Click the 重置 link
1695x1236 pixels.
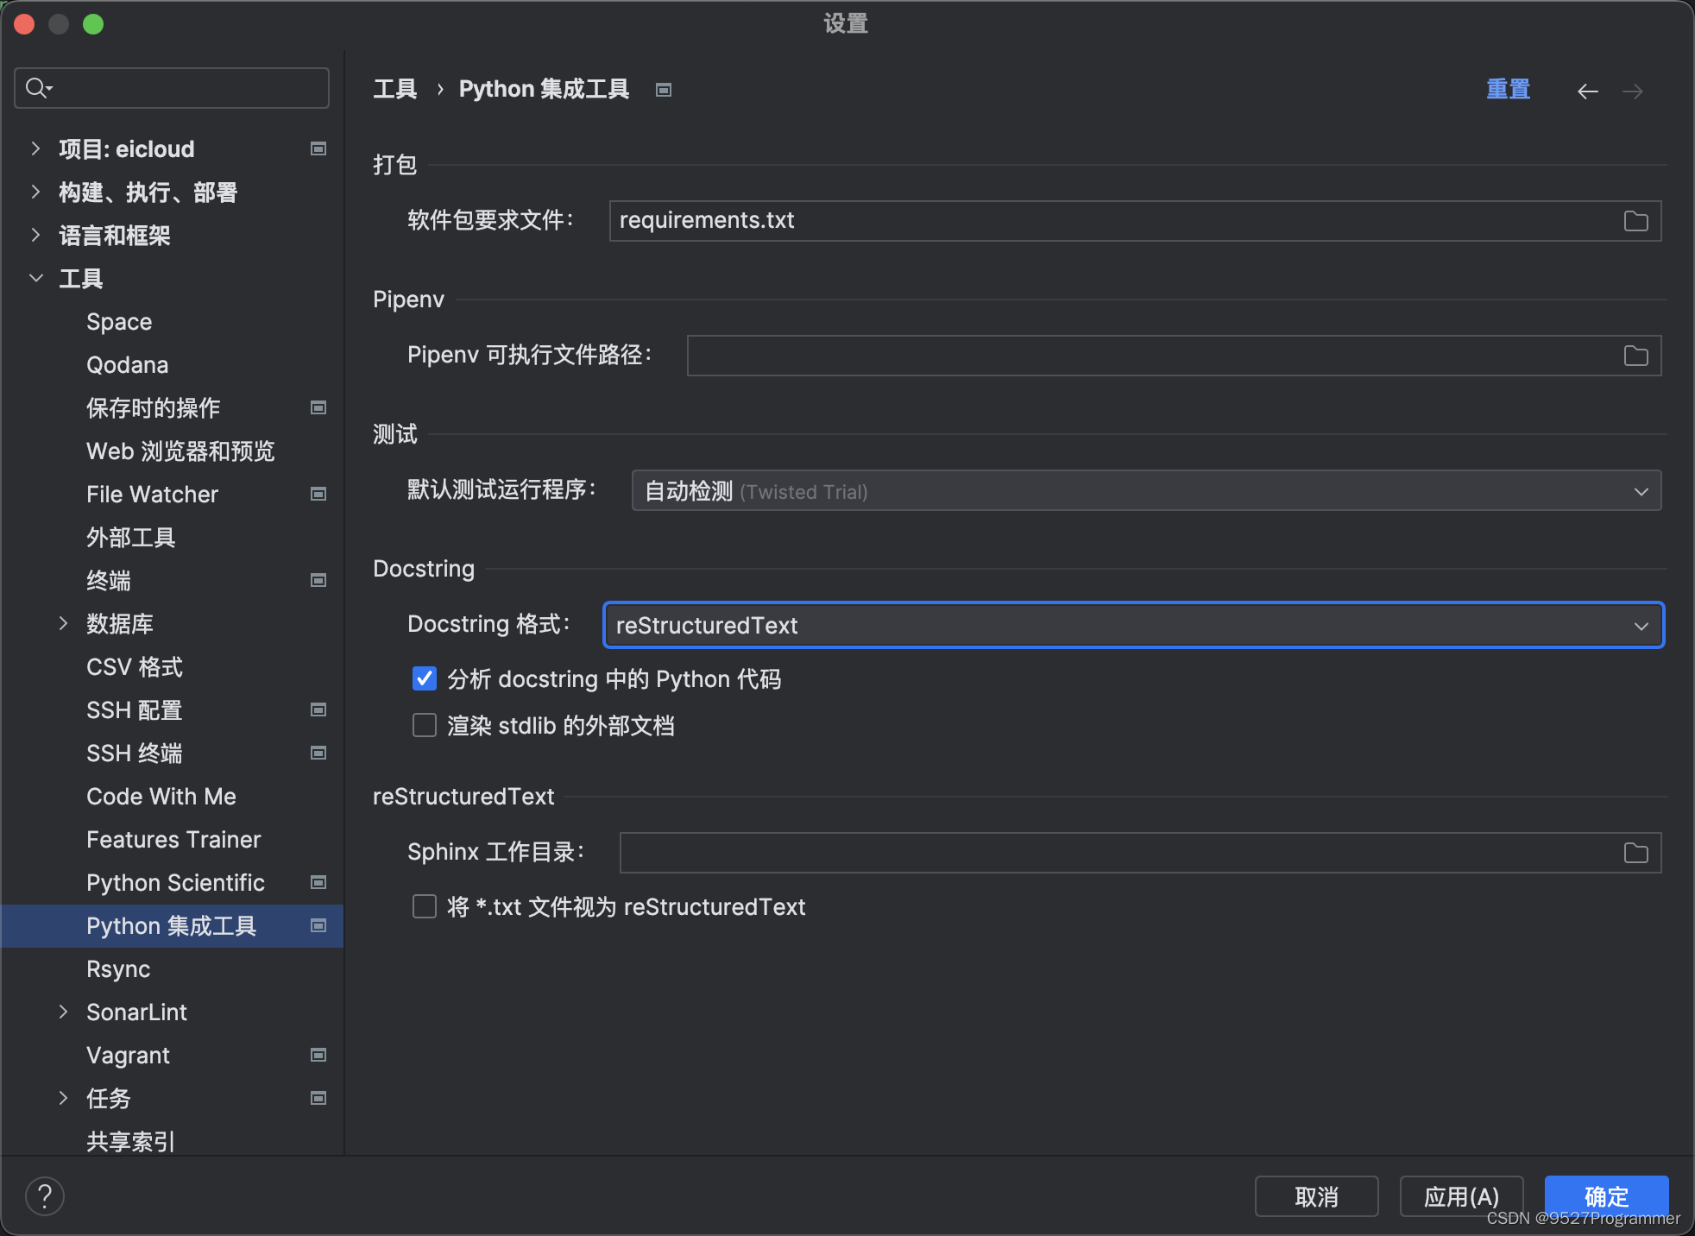pyautogui.click(x=1509, y=89)
